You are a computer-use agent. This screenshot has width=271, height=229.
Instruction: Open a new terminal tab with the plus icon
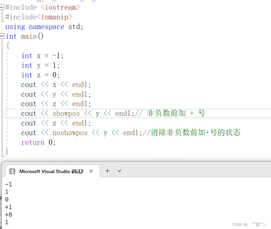pos(107,171)
